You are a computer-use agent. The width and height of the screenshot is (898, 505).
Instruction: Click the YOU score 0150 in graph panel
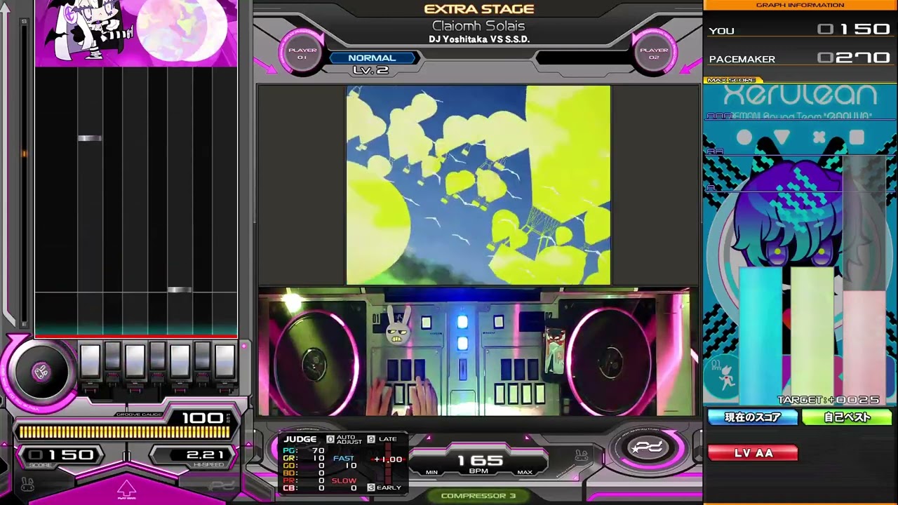point(854,29)
